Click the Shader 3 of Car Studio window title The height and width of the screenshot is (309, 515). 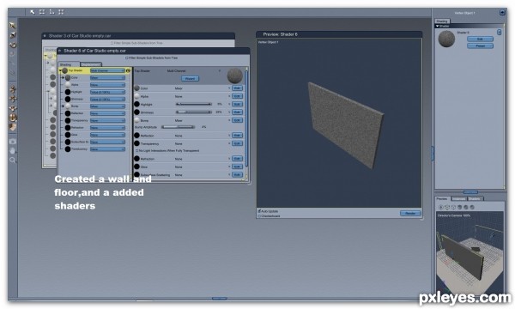coord(80,36)
